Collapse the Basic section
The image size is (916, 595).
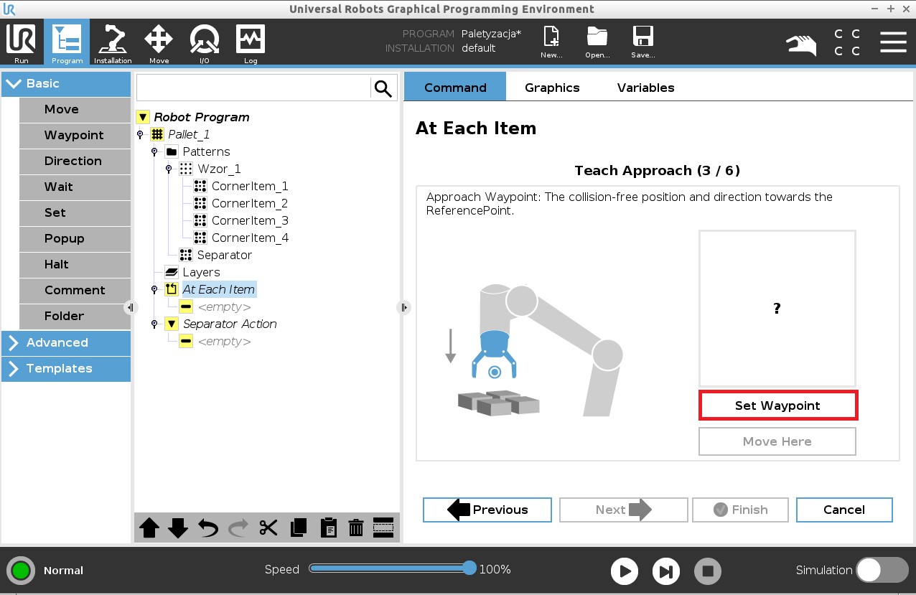click(66, 83)
